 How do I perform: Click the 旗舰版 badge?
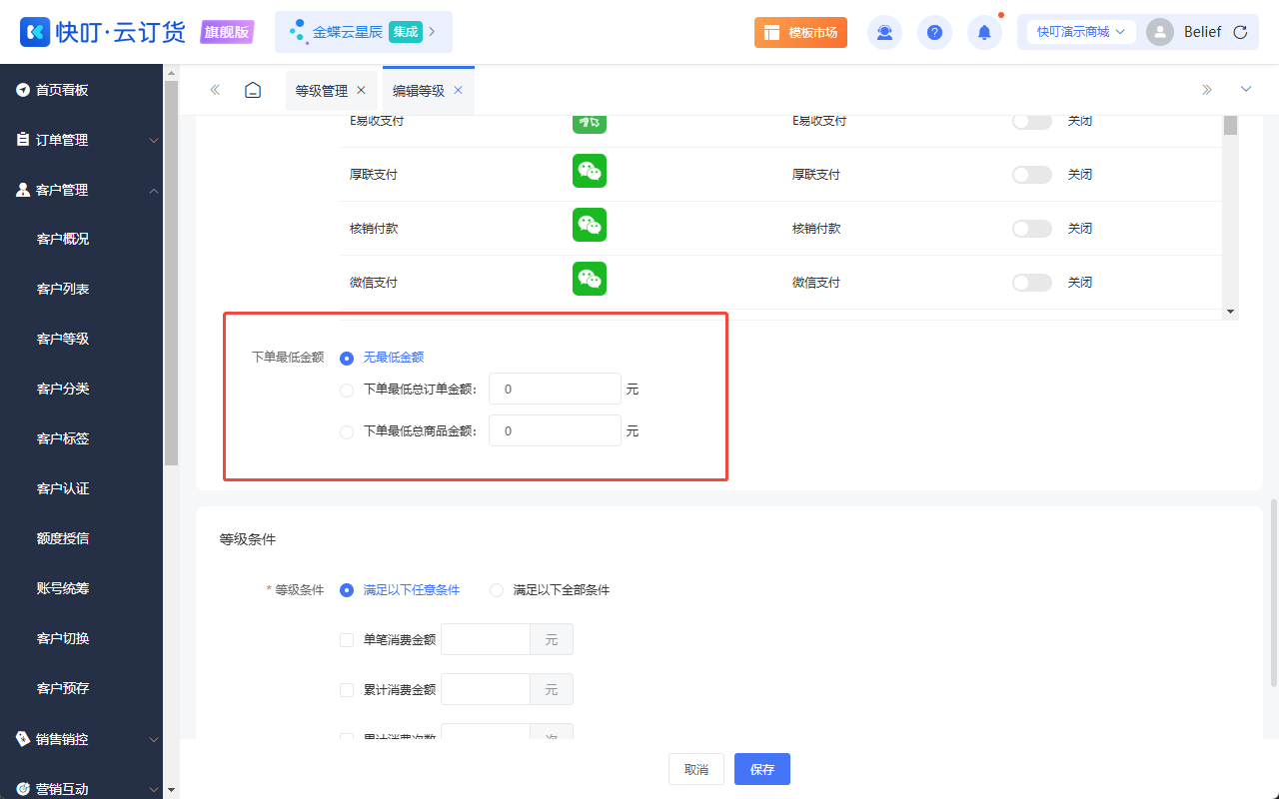coord(227,32)
